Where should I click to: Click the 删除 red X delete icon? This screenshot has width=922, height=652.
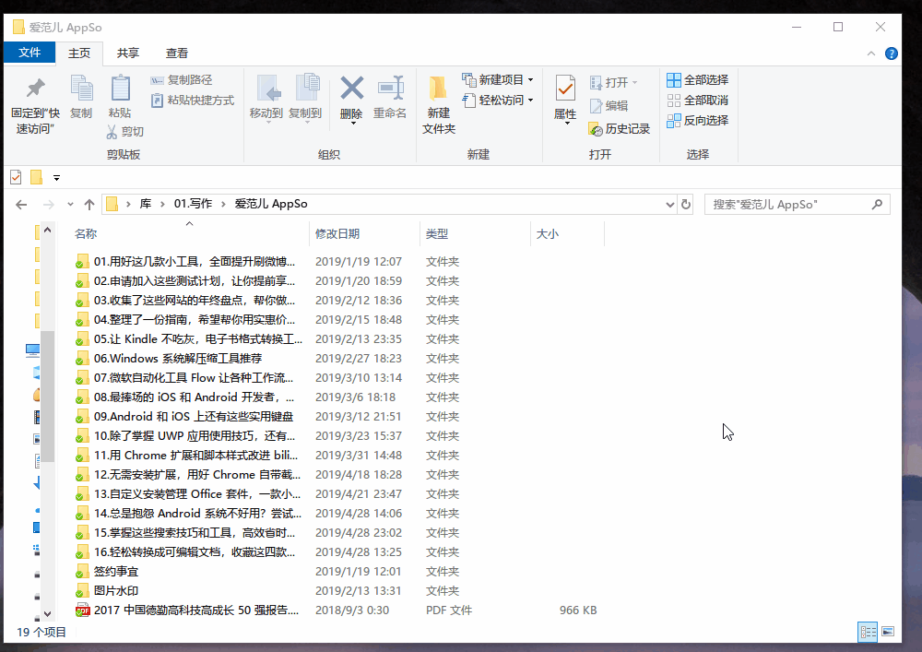pos(351,89)
